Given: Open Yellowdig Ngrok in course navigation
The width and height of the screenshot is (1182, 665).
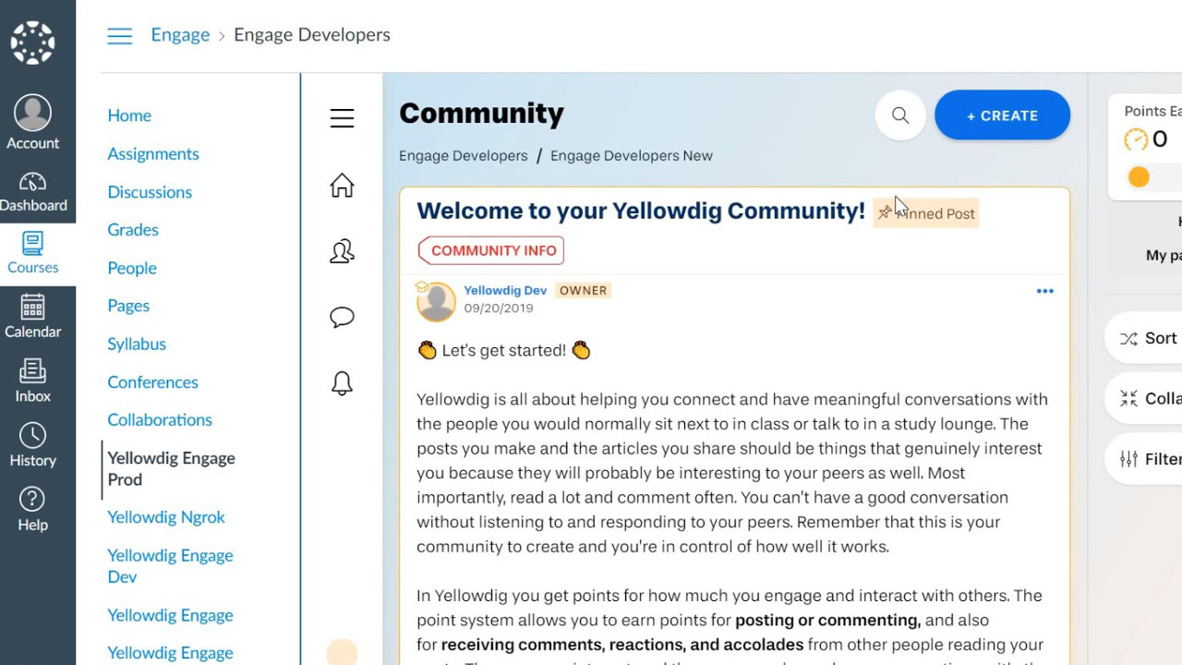Looking at the screenshot, I should coord(166,518).
